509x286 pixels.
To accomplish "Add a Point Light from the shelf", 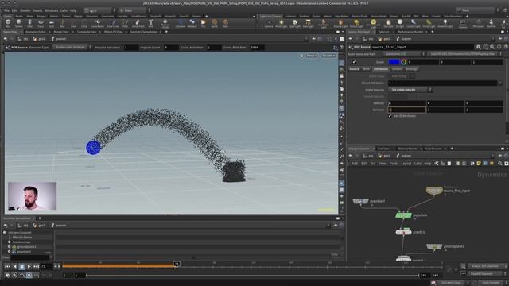I will tap(281, 23).
